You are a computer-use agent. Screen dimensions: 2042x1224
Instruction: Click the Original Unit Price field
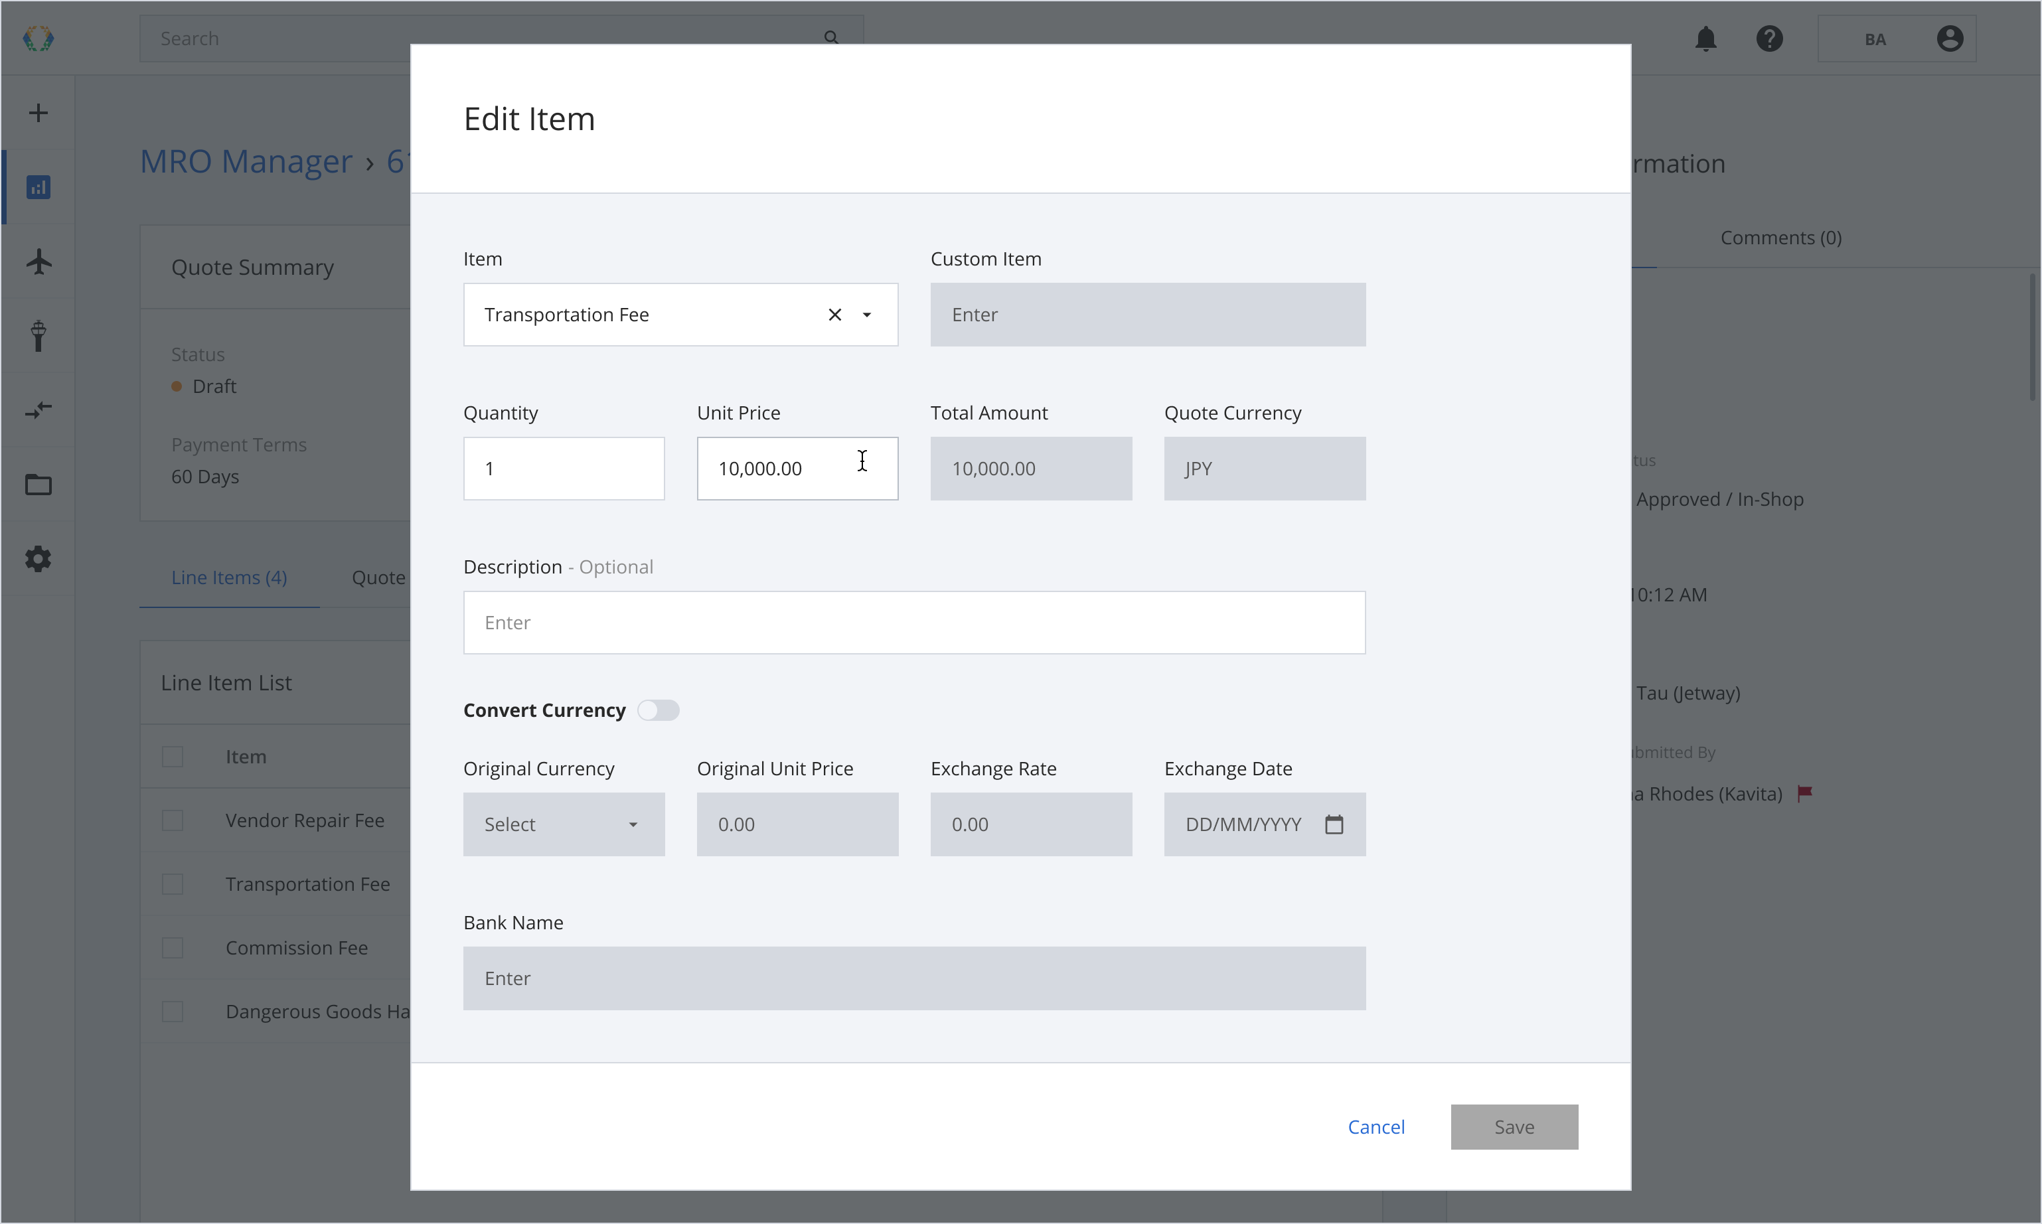point(797,824)
